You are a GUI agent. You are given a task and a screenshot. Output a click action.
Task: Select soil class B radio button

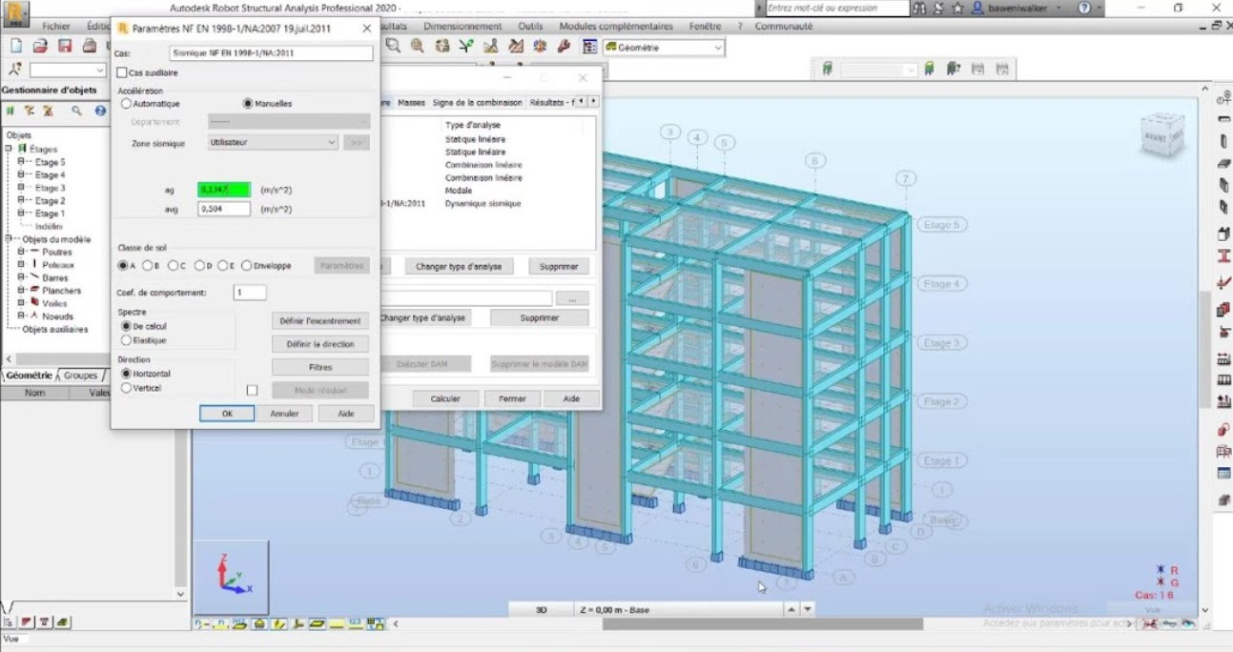pyautogui.click(x=149, y=266)
